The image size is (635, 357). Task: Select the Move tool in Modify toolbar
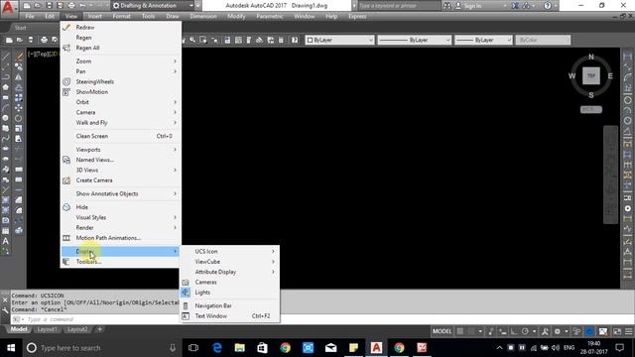click(x=19, y=108)
